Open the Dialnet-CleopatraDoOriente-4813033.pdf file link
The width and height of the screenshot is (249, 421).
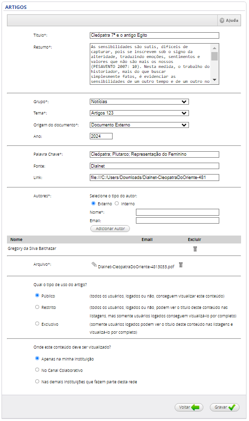click(136, 267)
